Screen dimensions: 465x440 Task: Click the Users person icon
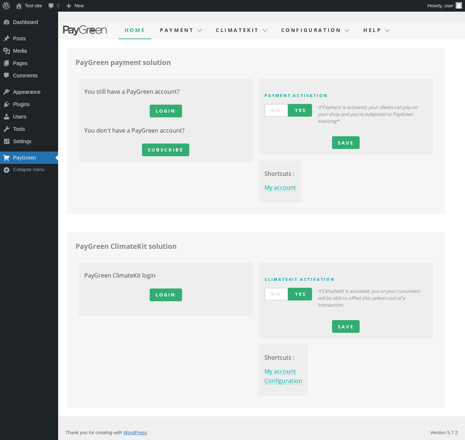(7, 117)
